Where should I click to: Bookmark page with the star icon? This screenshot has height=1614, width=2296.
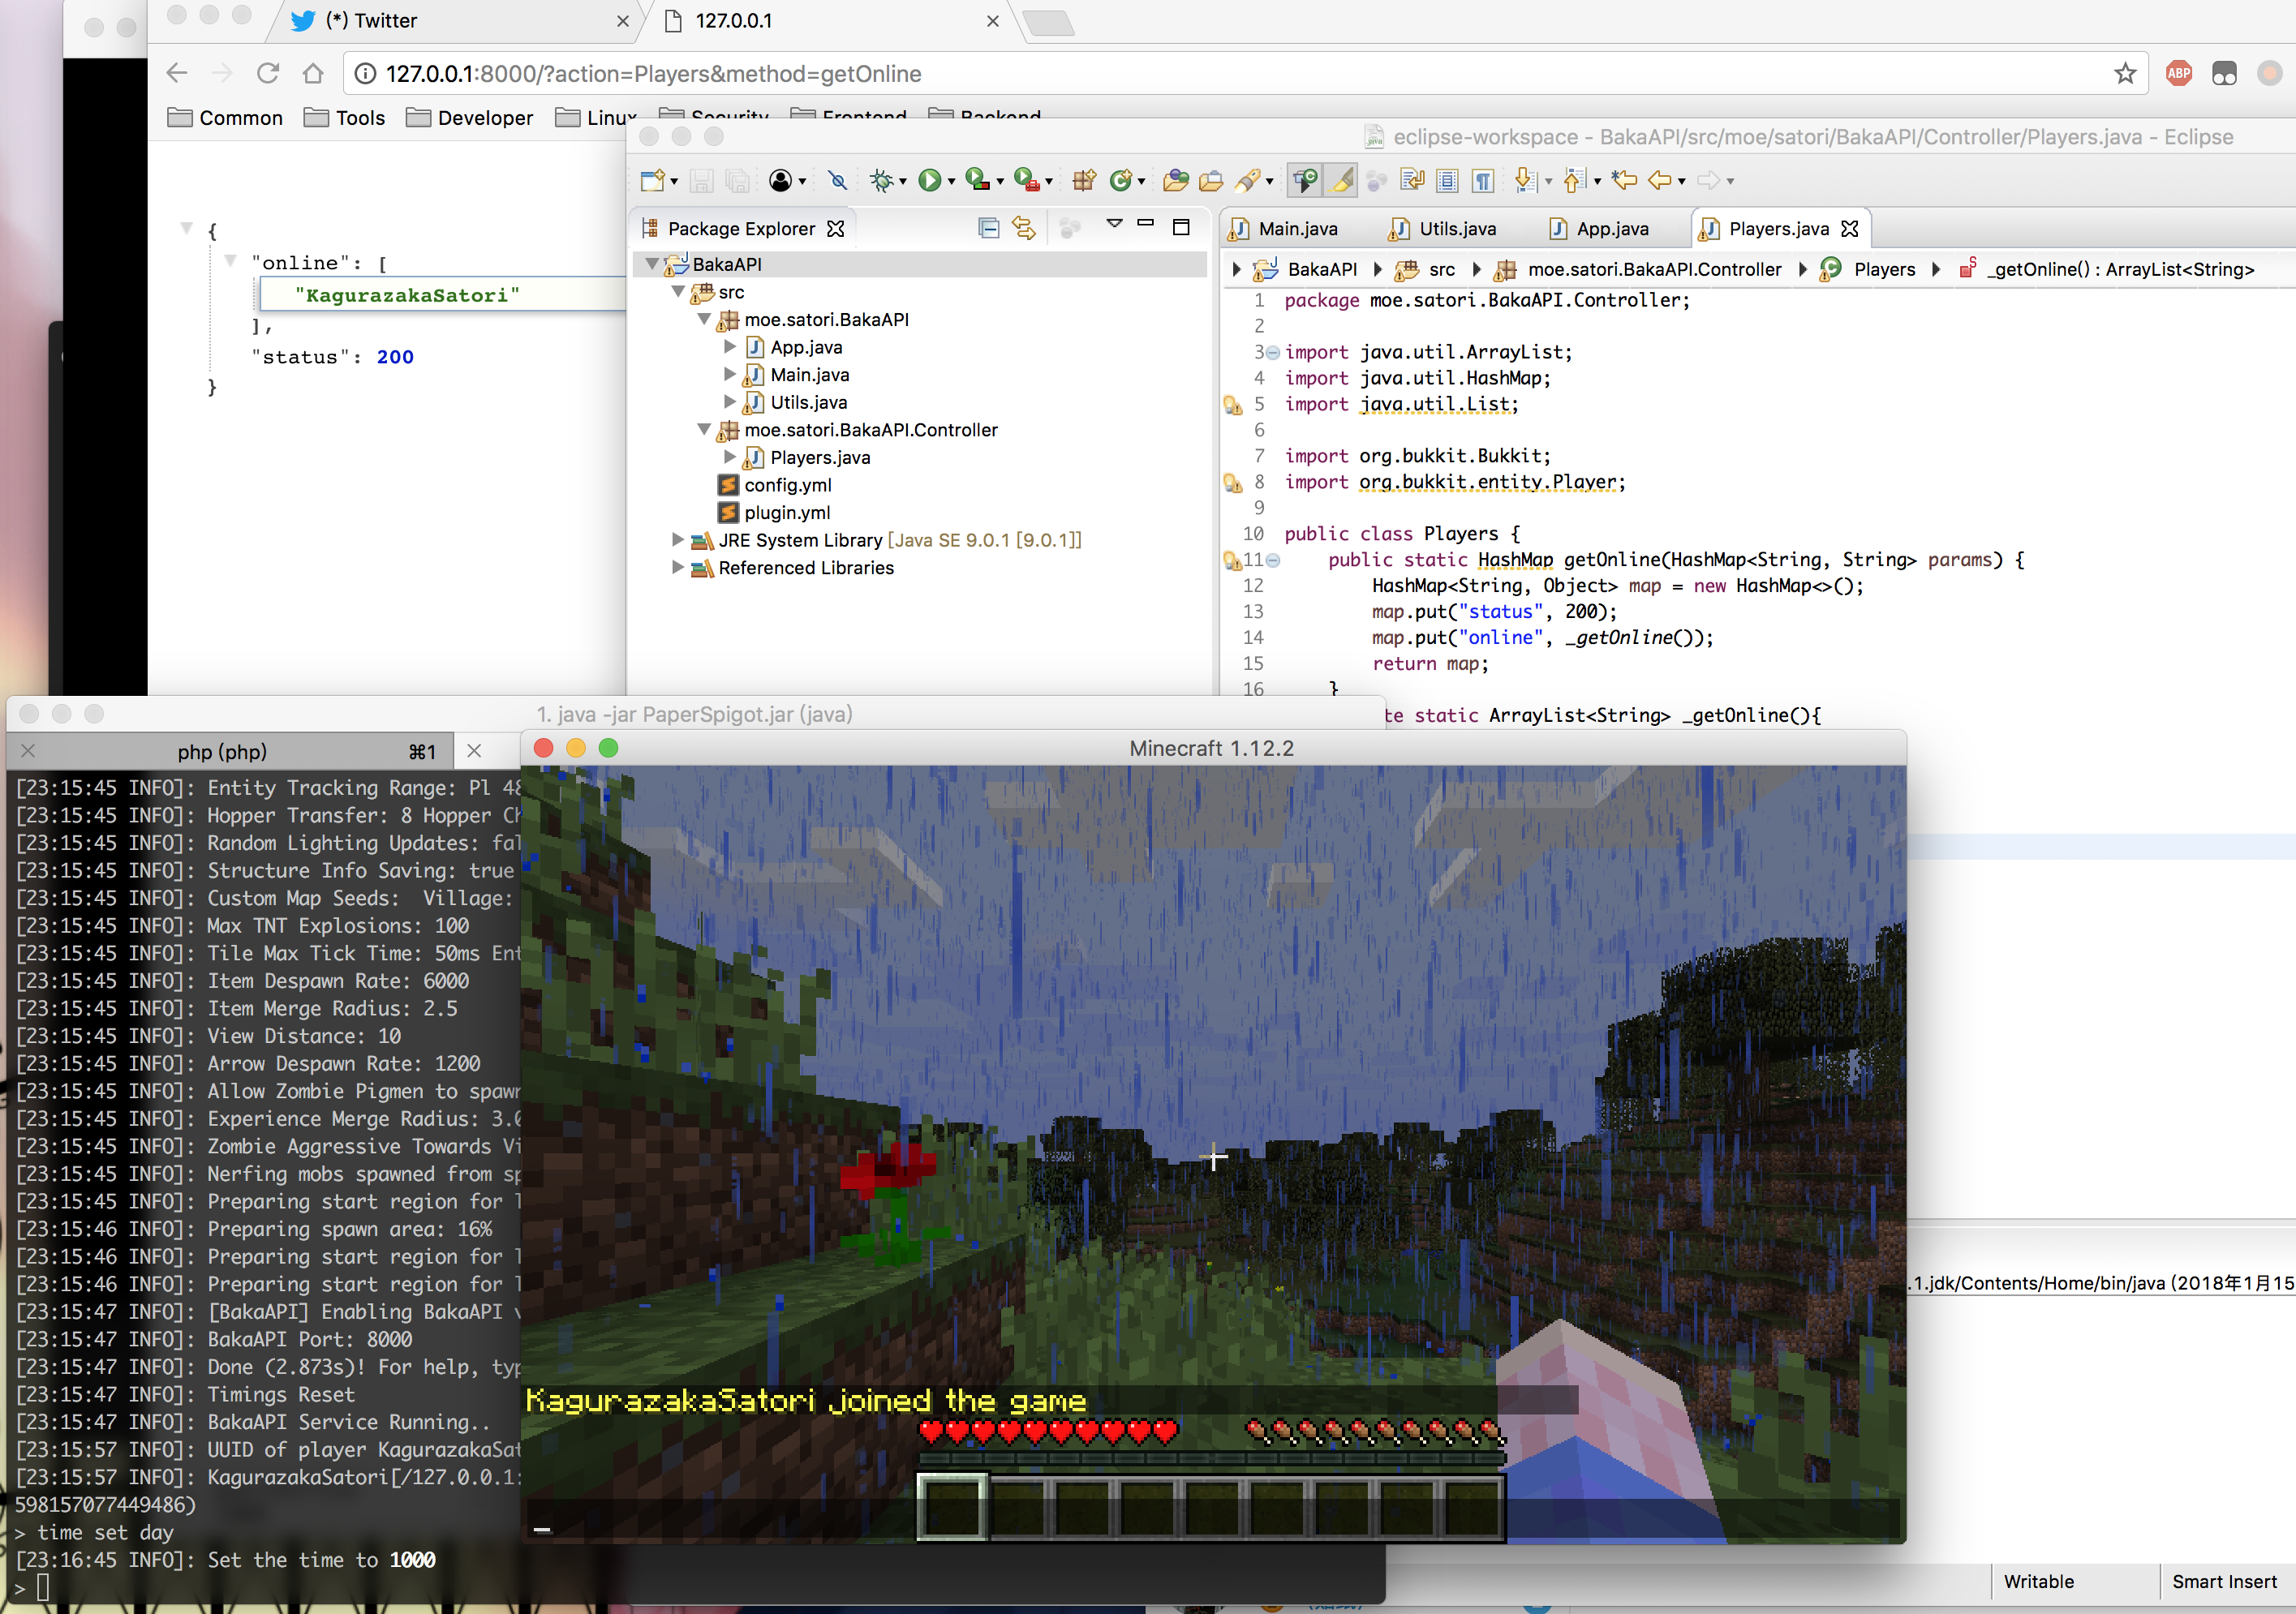pyautogui.click(x=2124, y=73)
